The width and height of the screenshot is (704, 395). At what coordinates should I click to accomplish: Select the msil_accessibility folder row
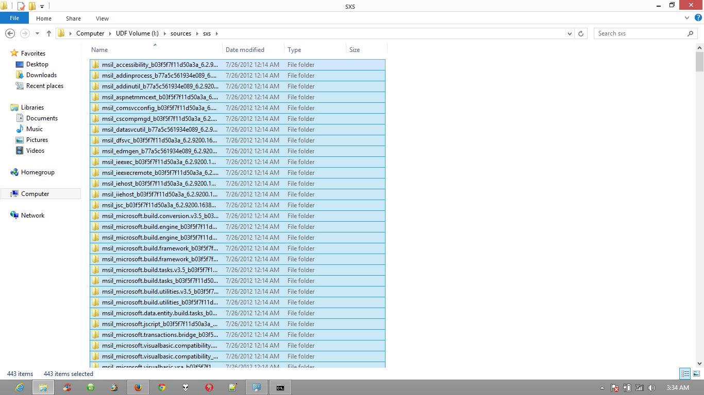click(238, 65)
